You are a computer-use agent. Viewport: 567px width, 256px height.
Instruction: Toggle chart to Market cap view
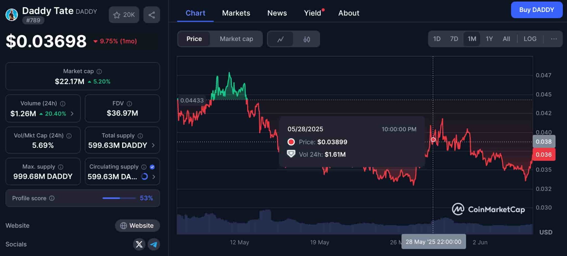236,39
